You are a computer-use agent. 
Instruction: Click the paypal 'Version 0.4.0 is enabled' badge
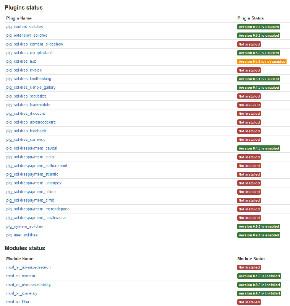259,148
